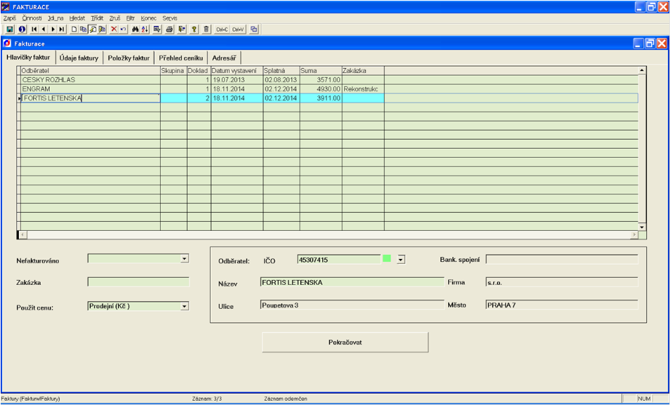Click the lightning double-page toolbar icon

coord(102,29)
